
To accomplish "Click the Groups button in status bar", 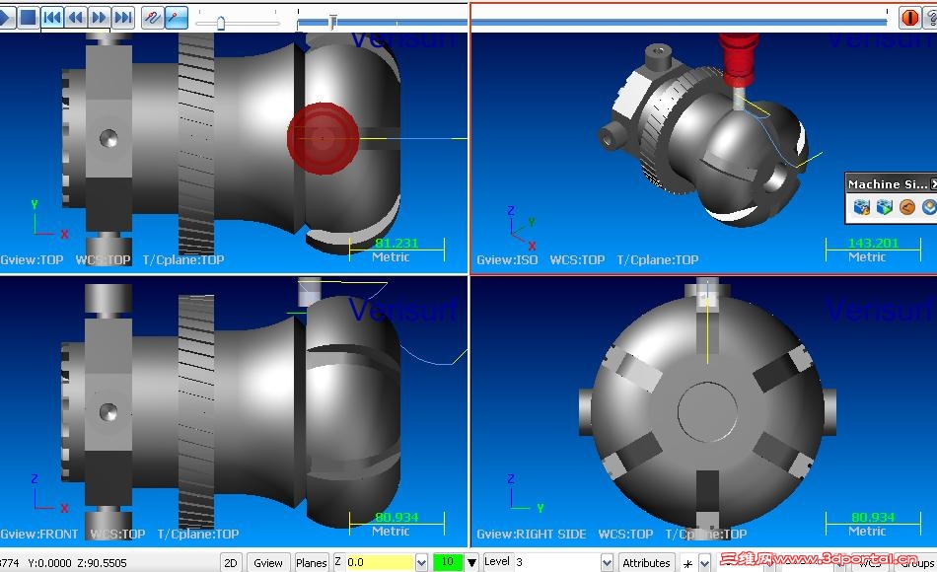I will click(916, 563).
